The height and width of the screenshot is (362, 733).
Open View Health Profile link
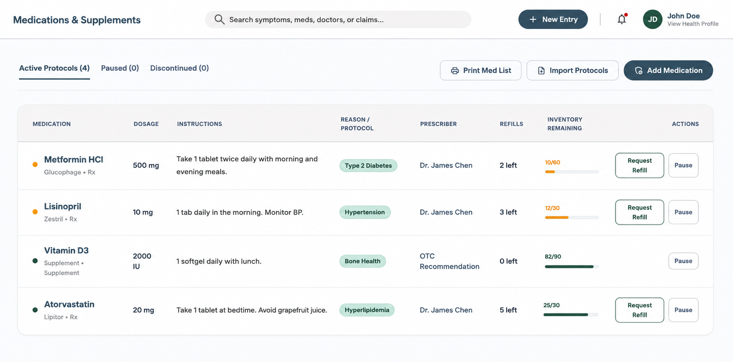pos(693,24)
